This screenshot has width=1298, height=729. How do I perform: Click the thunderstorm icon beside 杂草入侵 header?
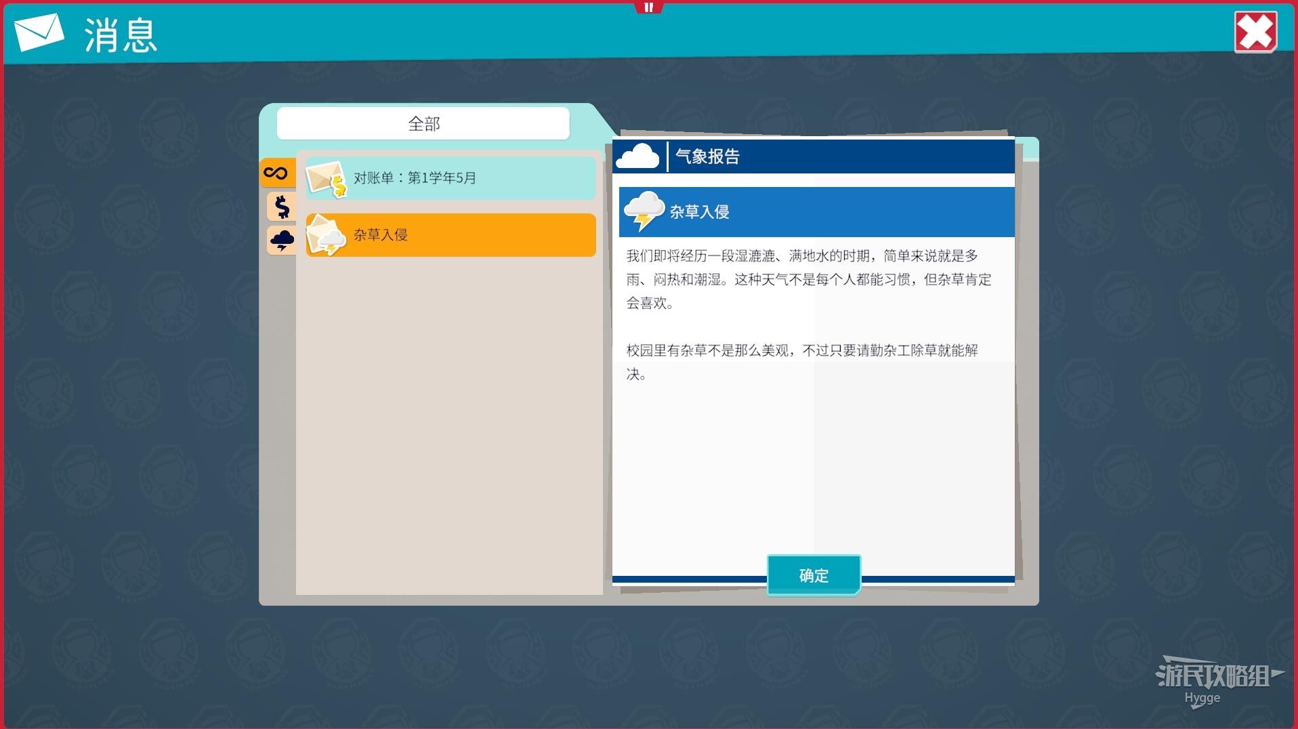coord(644,211)
